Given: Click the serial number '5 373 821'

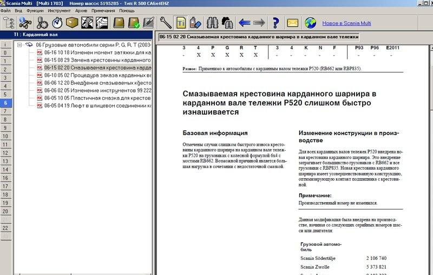Looking at the screenshot, I should pos(376,267).
